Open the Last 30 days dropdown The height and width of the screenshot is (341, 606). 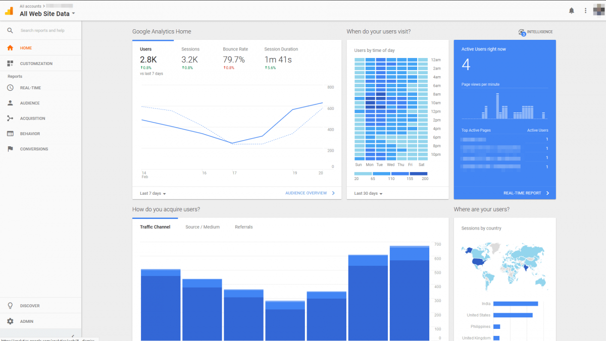[x=368, y=193]
